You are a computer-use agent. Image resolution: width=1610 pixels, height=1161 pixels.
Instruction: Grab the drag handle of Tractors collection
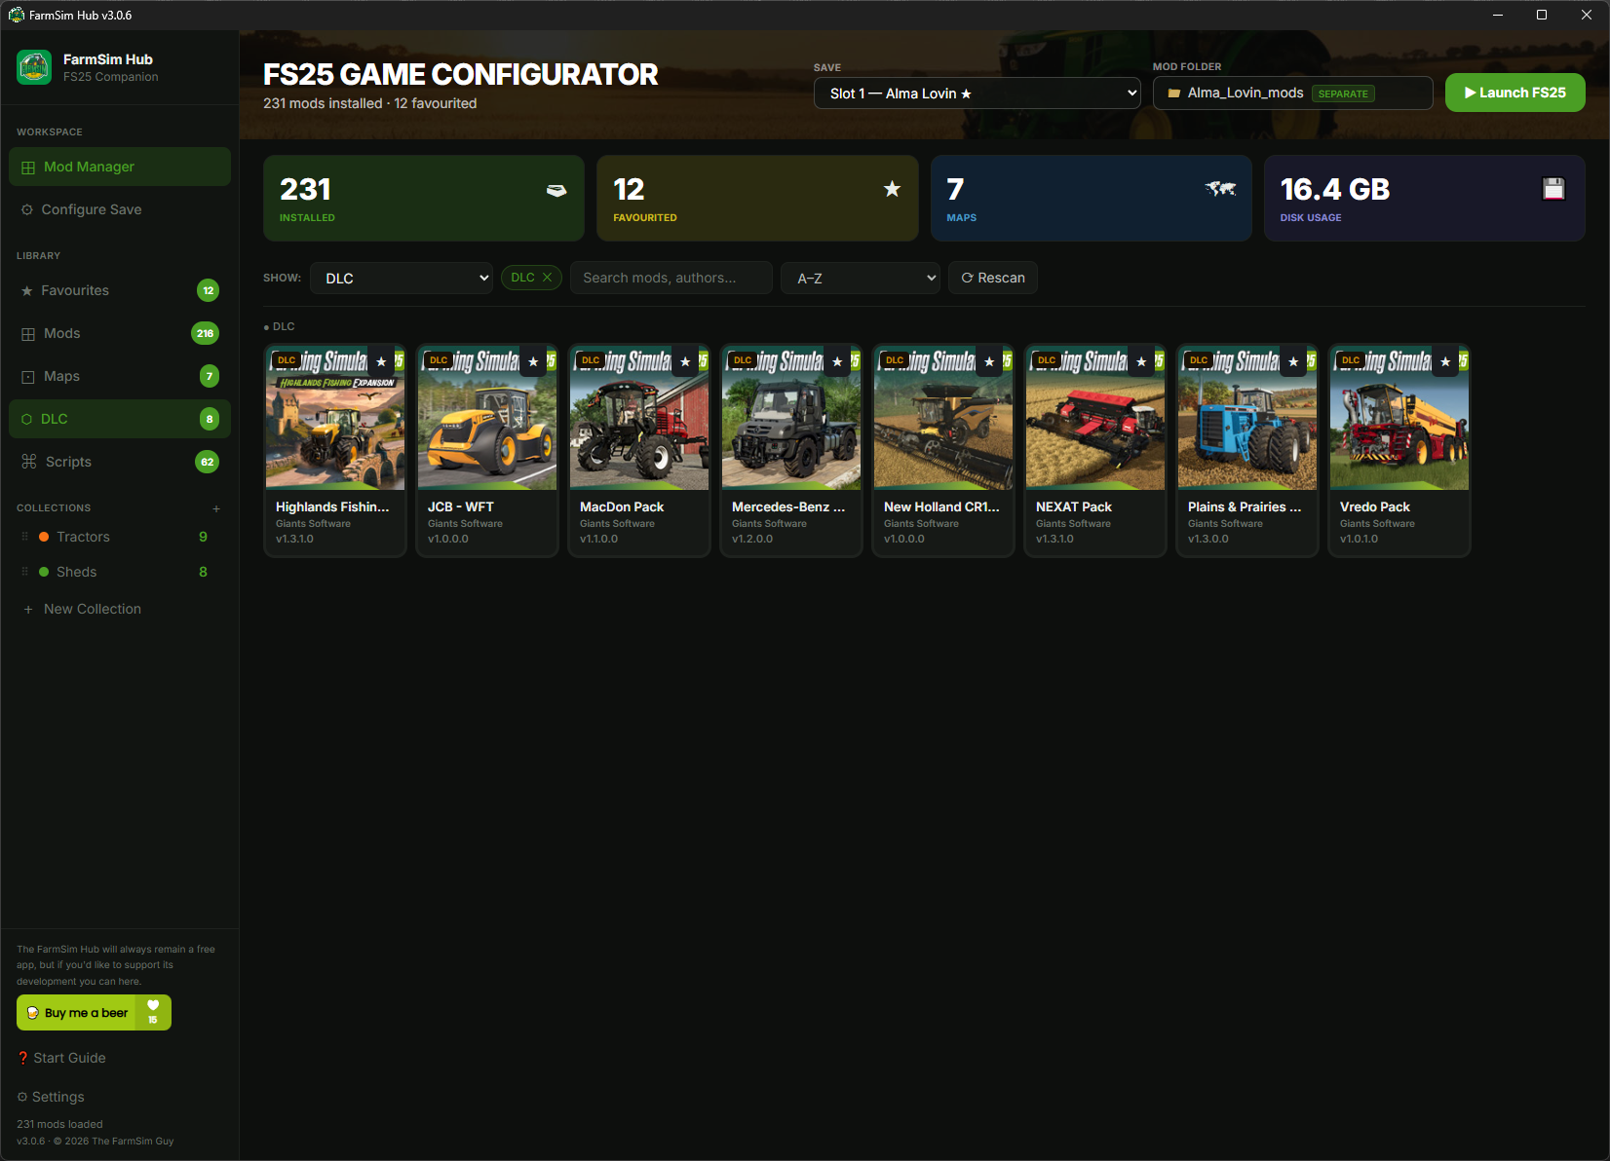pyautogui.click(x=24, y=537)
